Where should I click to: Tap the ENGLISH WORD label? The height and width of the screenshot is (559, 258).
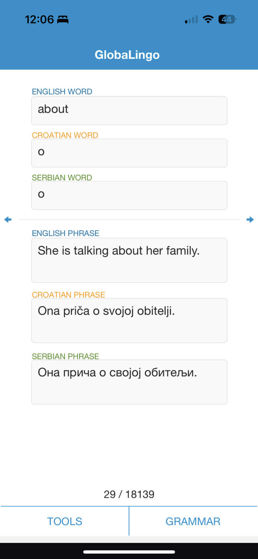coord(62,91)
